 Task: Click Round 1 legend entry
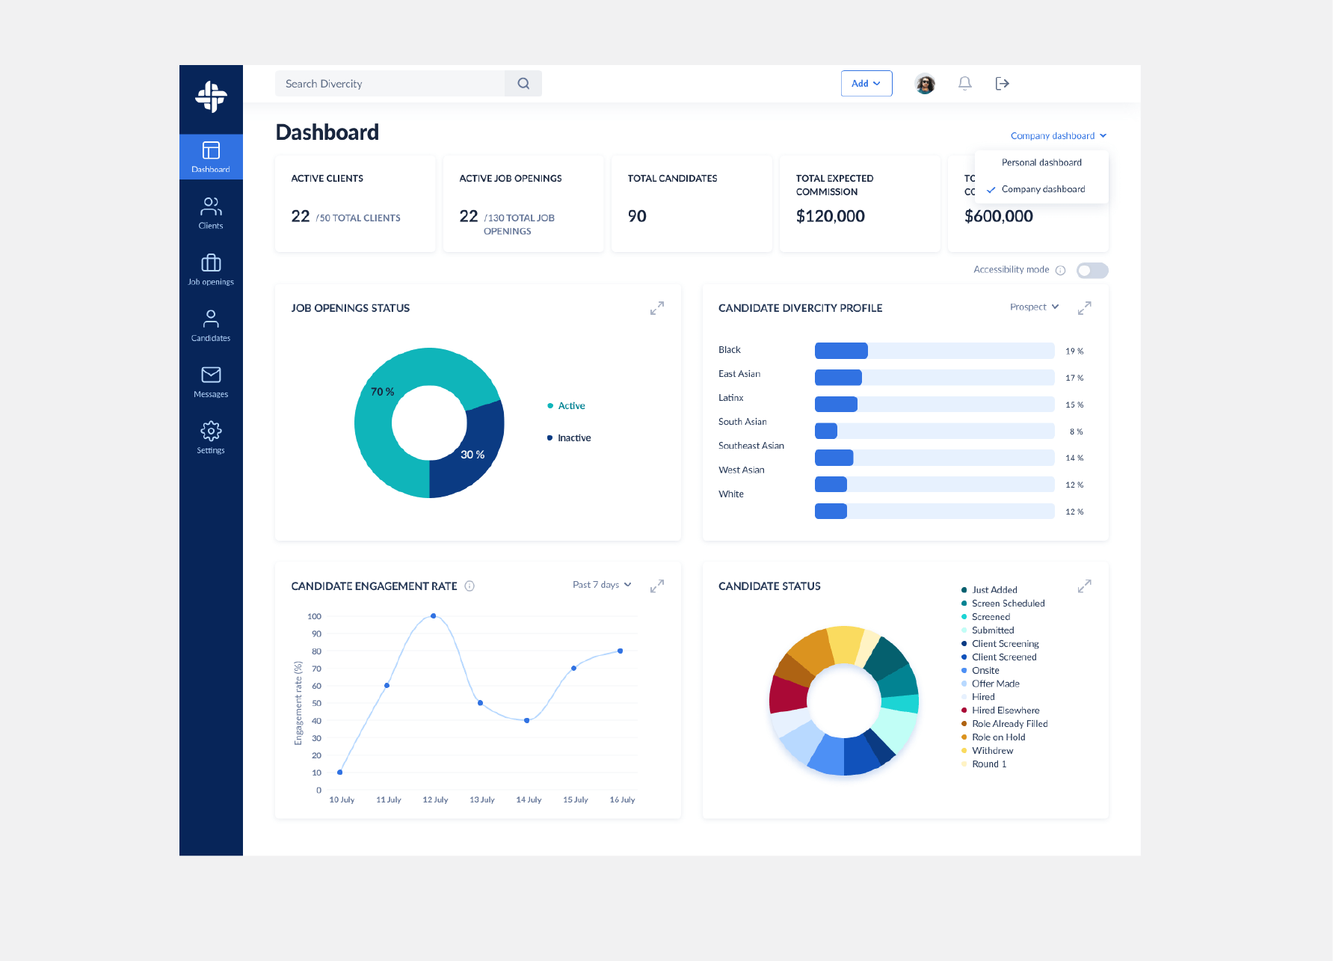(984, 764)
